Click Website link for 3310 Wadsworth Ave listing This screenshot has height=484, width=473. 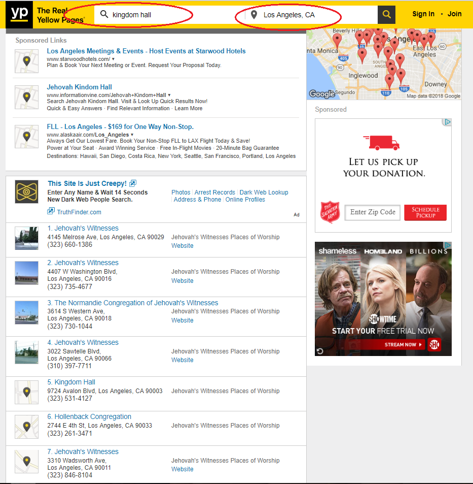(x=183, y=469)
